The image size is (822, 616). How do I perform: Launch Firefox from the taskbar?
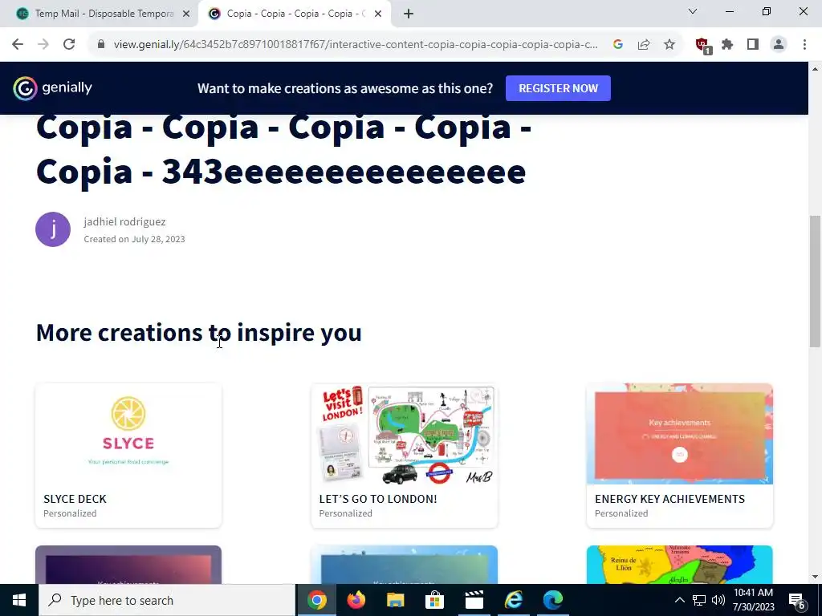(356, 600)
